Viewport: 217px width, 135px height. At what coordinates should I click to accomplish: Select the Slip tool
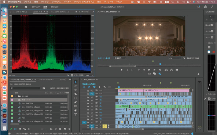(76, 98)
